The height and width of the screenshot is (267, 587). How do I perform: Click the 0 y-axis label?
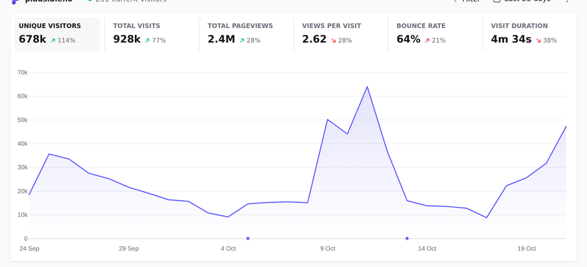point(26,238)
